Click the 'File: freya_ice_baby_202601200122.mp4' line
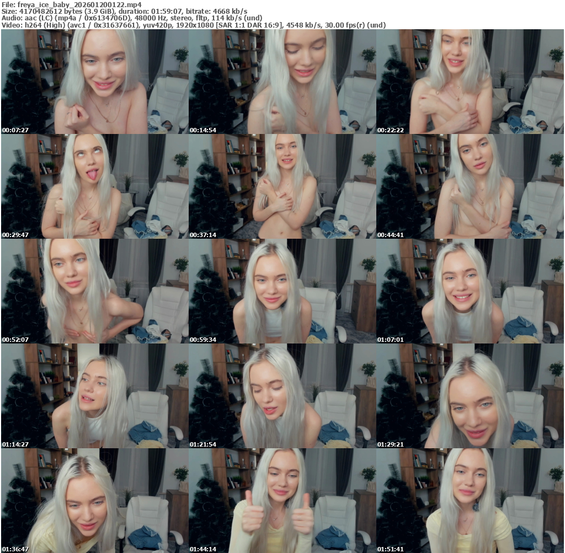Screen dimensions: 565x553 pyautogui.click(x=72, y=4)
